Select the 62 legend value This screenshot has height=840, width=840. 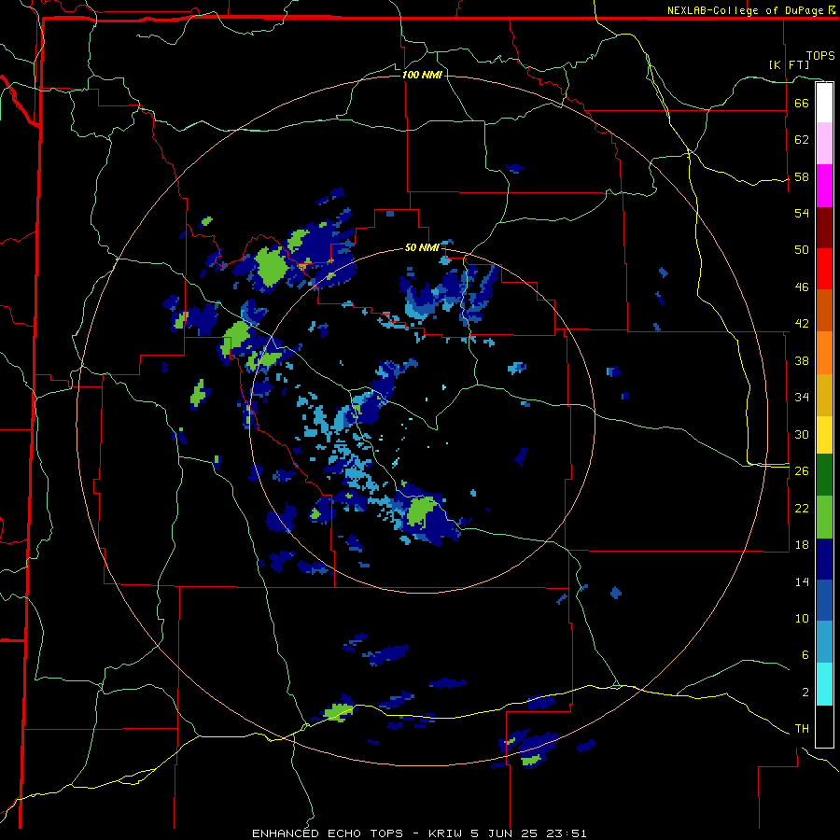pos(802,140)
